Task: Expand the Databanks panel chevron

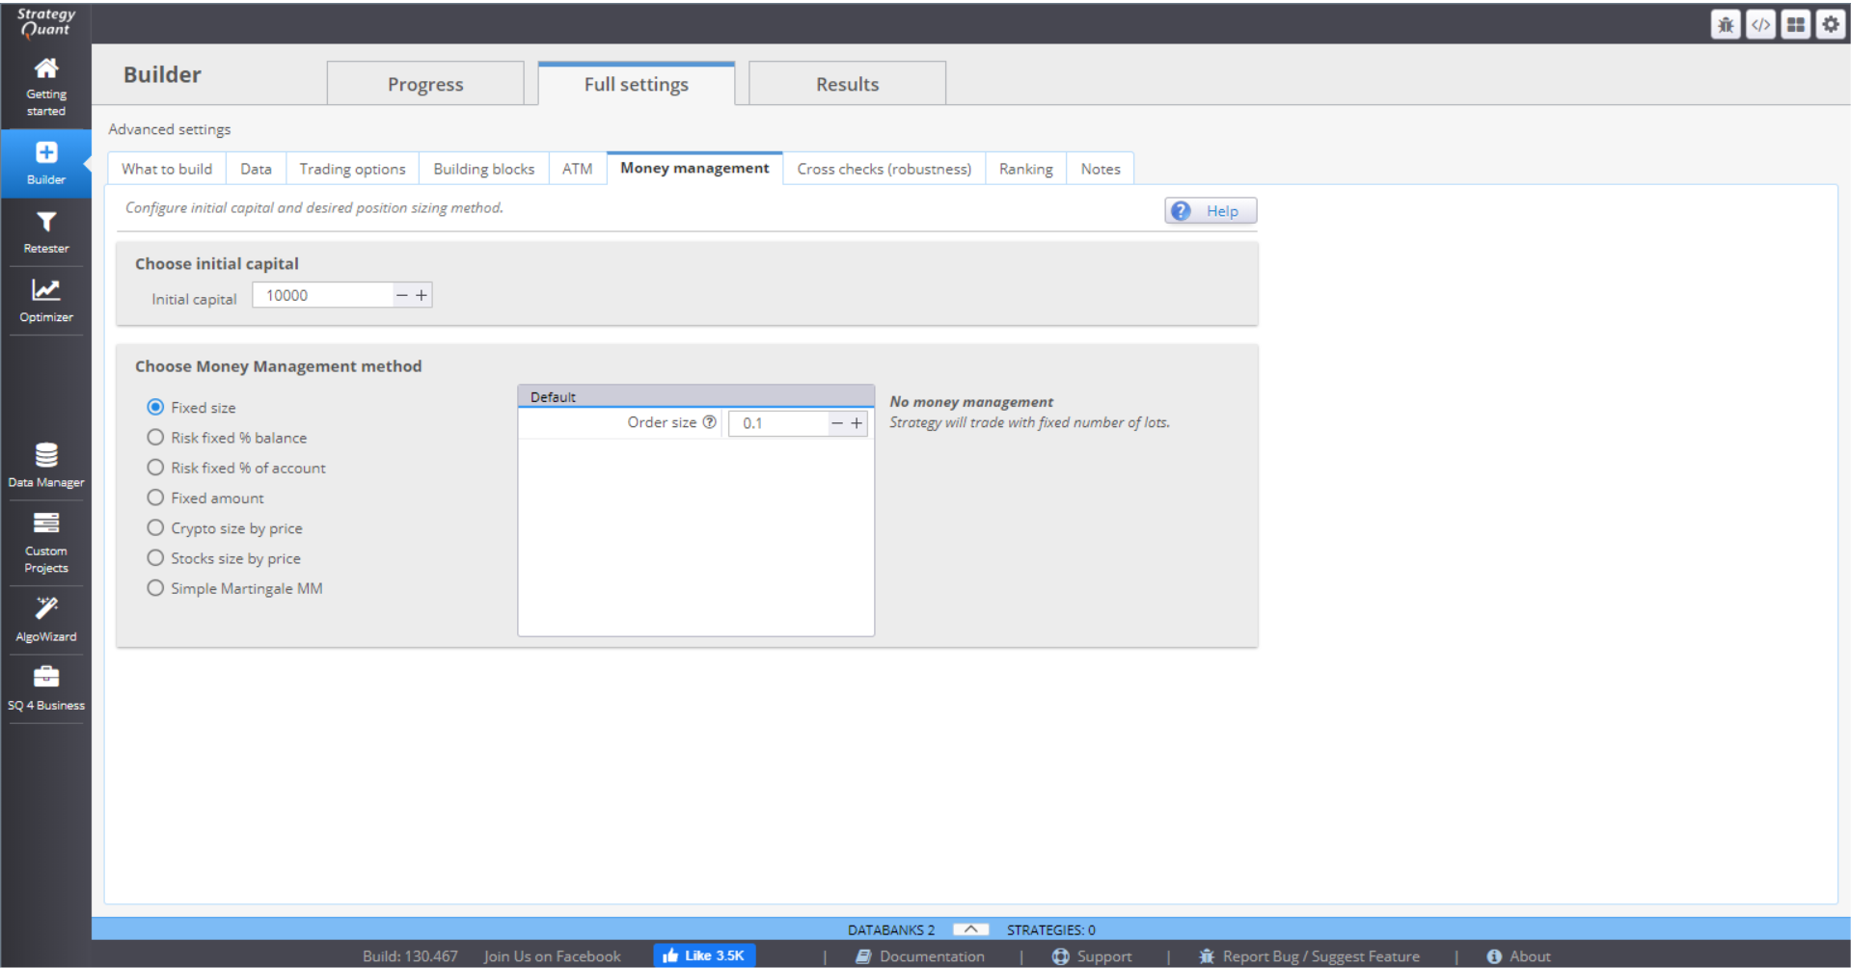Action: (970, 929)
